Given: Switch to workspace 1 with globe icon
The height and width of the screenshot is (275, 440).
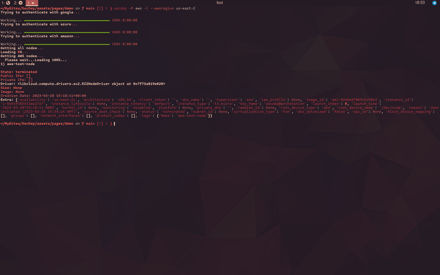Looking at the screenshot, I should (6, 3).
